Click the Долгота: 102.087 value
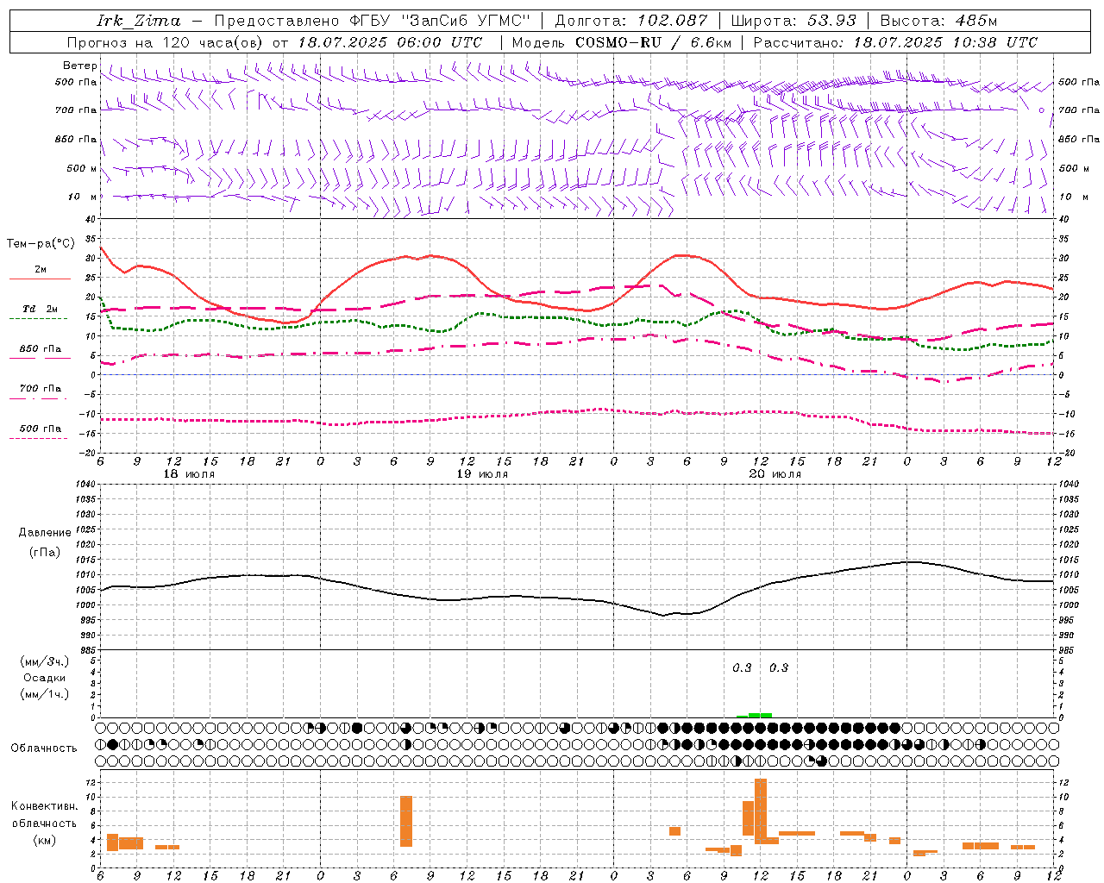Viewport: 1104px width, 883px height. click(631, 21)
